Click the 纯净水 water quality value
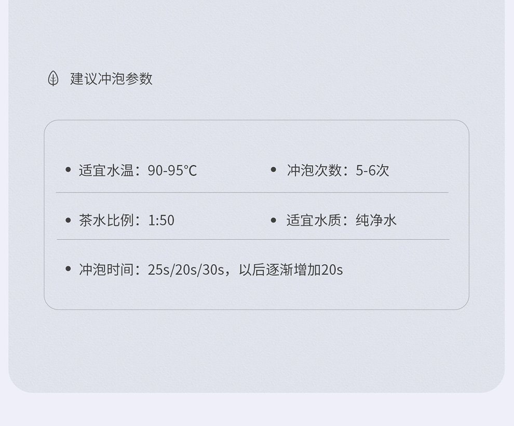 (x=376, y=220)
